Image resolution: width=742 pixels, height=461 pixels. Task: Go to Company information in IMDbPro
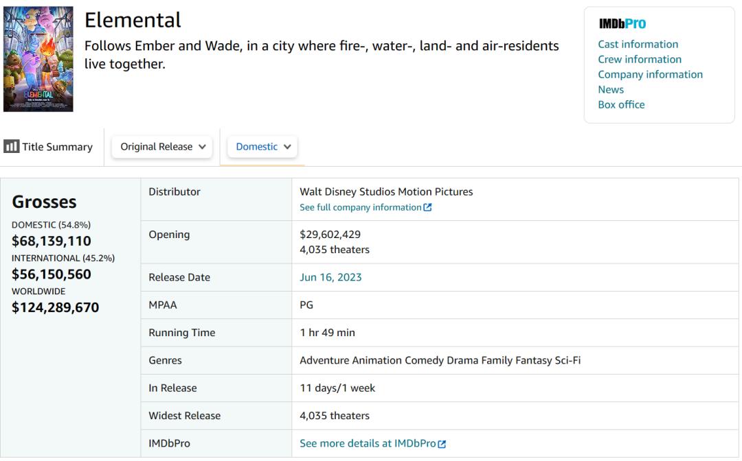650,74
